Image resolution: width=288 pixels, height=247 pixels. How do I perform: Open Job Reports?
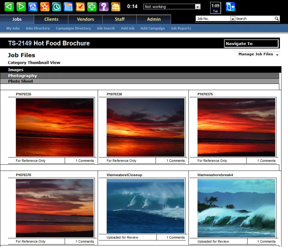[181, 28]
